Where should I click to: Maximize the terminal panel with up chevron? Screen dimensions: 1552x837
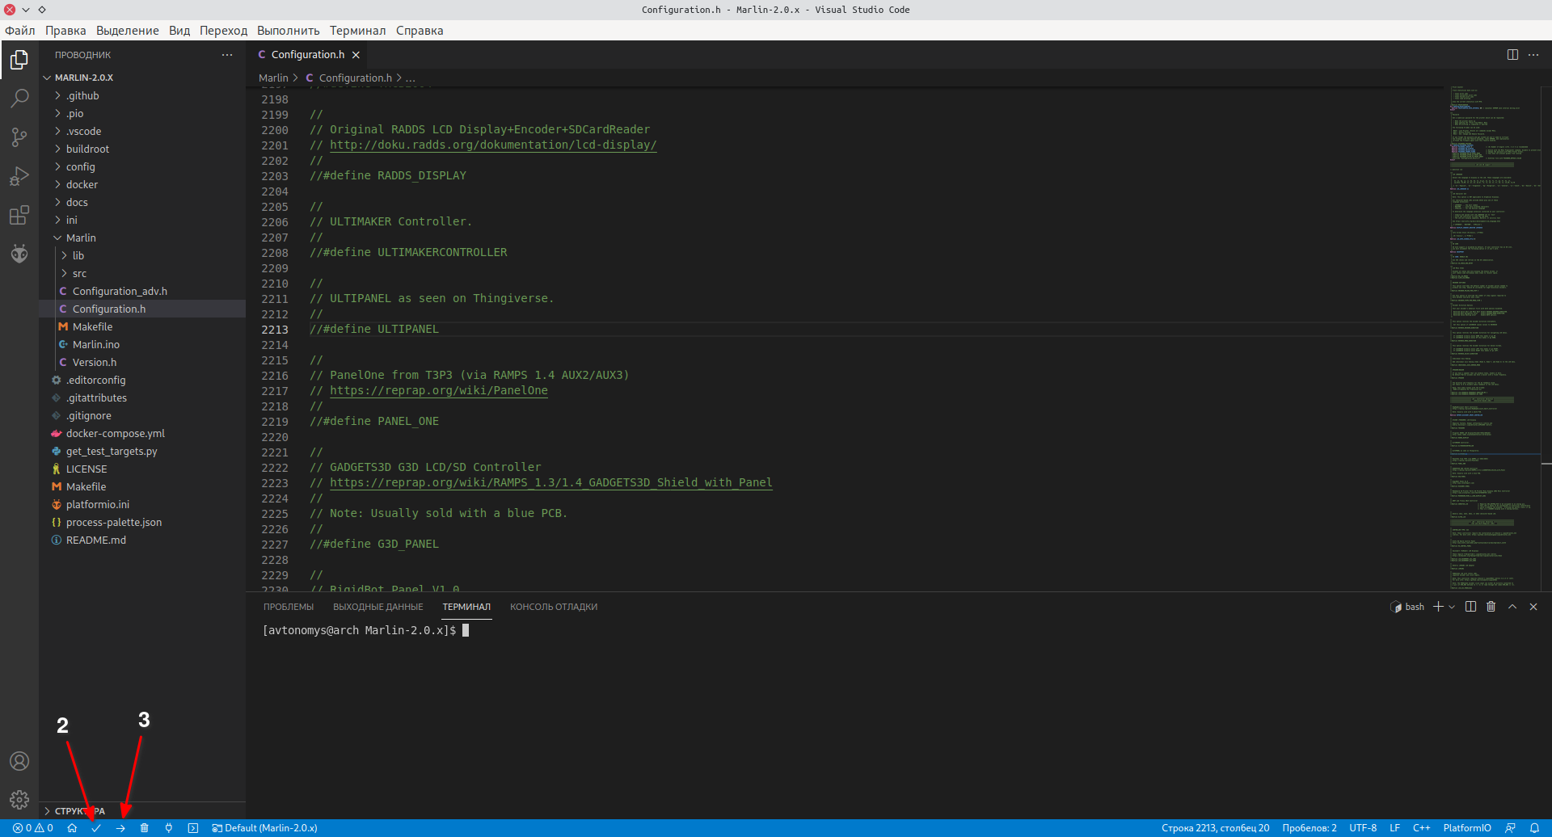pos(1512,607)
